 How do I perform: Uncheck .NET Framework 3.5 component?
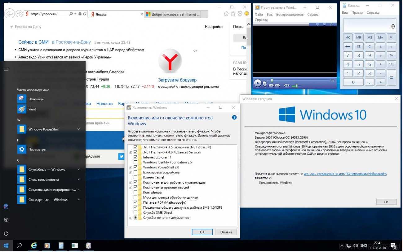point(135,147)
